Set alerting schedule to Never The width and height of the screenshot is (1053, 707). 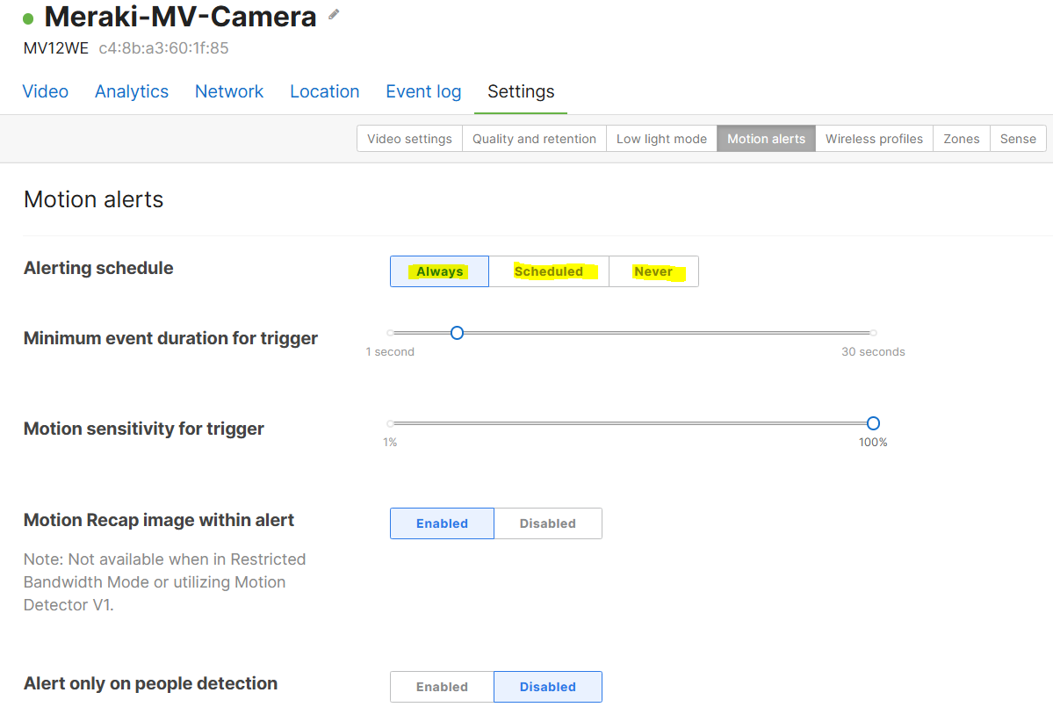653,271
